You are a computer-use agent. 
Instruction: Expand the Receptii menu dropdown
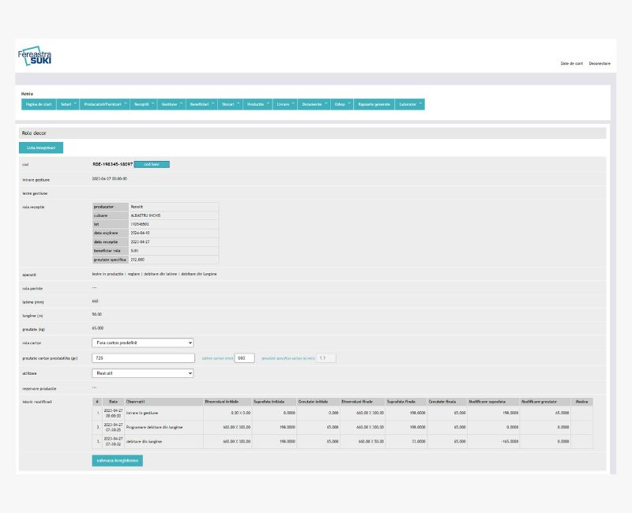point(144,104)
